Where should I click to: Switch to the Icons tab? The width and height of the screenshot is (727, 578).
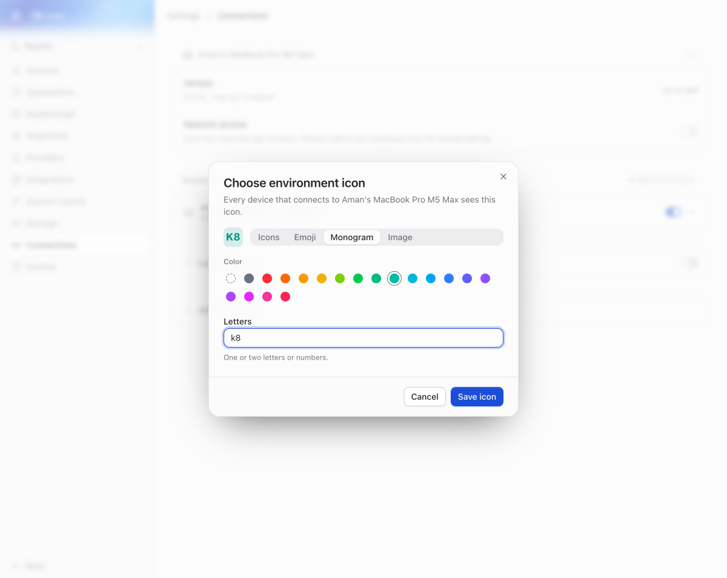click(x=269, y=237)
